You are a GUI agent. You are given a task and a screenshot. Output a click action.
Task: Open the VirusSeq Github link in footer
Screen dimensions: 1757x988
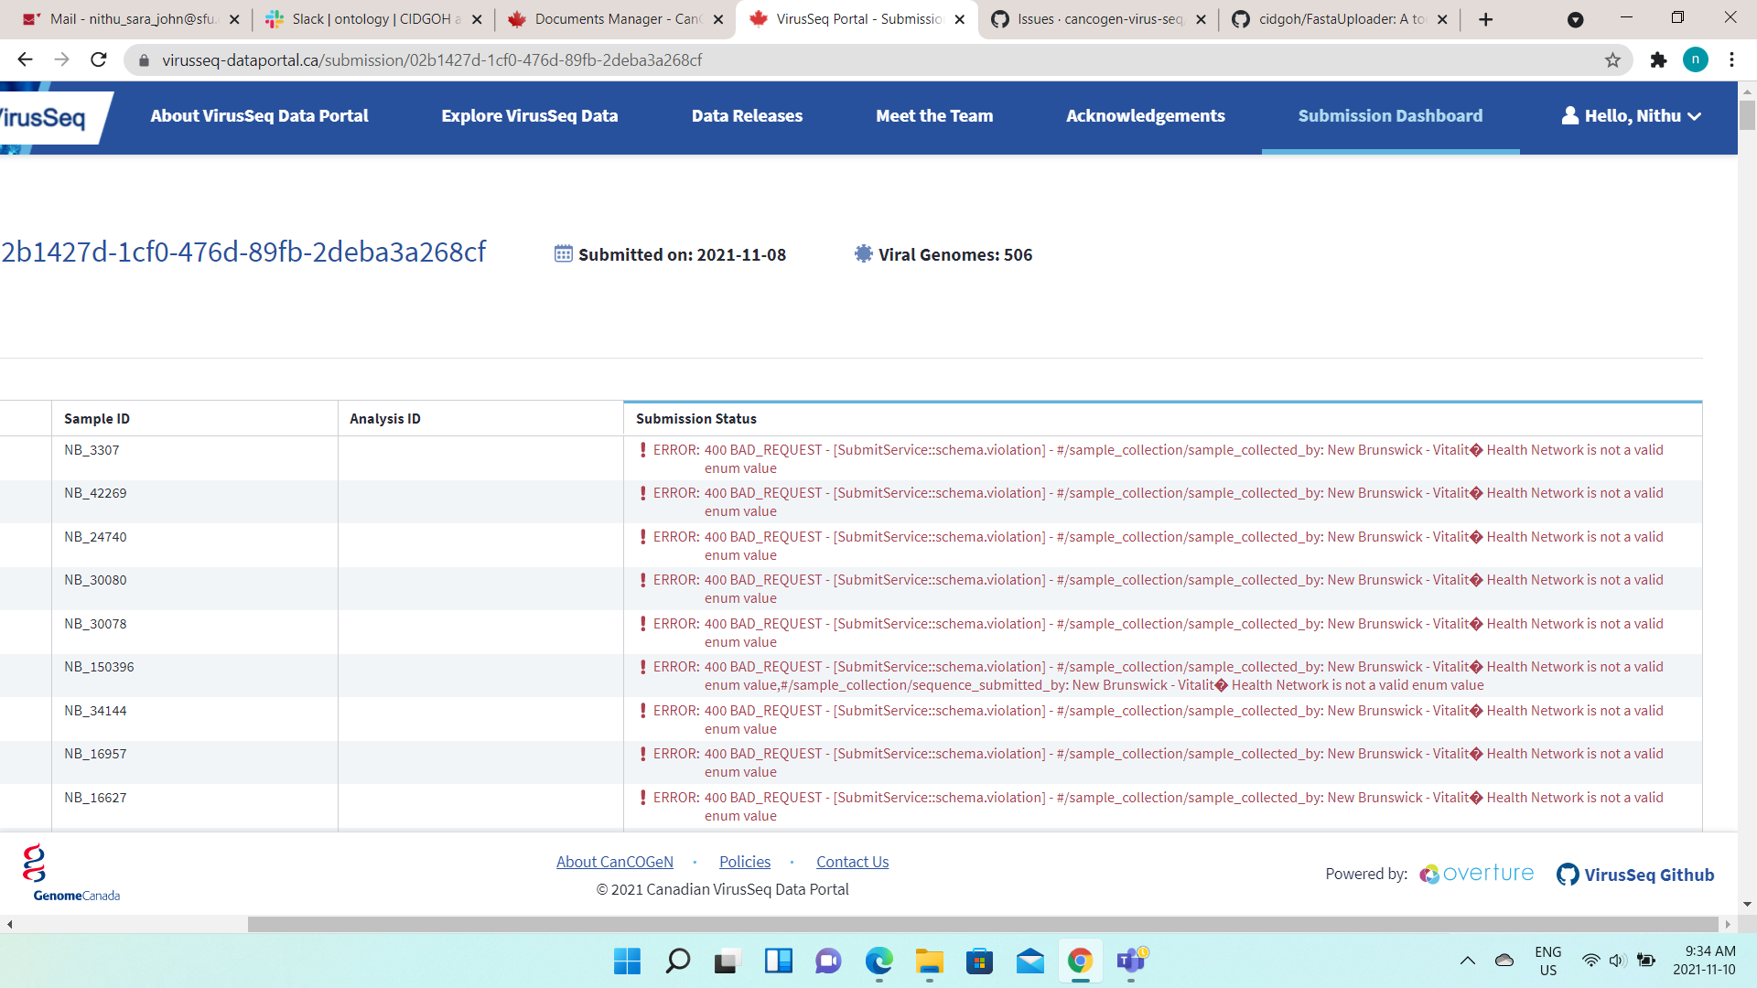click(x=1635, y=874)
